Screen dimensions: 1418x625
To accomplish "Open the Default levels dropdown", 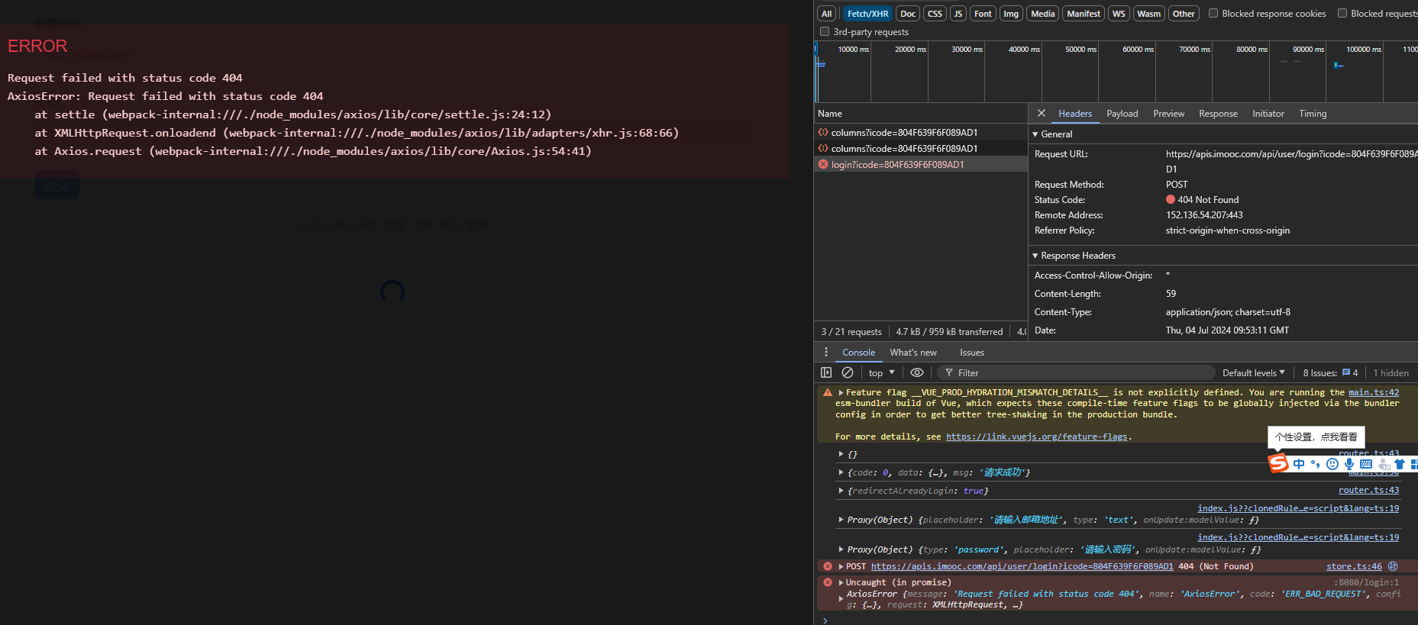I will point(1253,373).
